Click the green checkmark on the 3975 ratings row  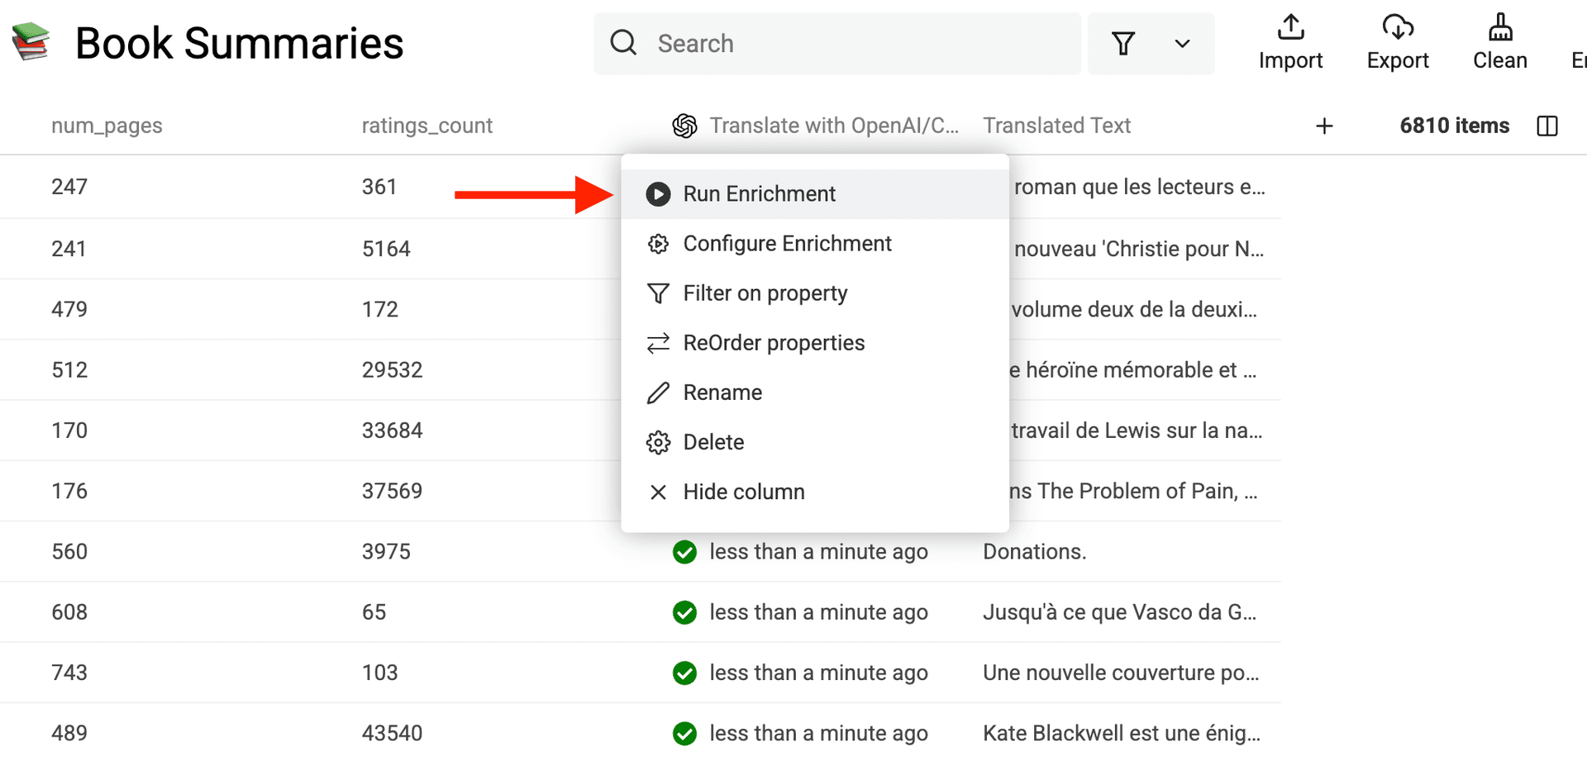tap(684, 552)
